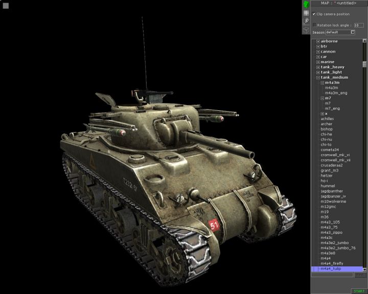Click scroll-down arrow of the entity list

[364, 269]
